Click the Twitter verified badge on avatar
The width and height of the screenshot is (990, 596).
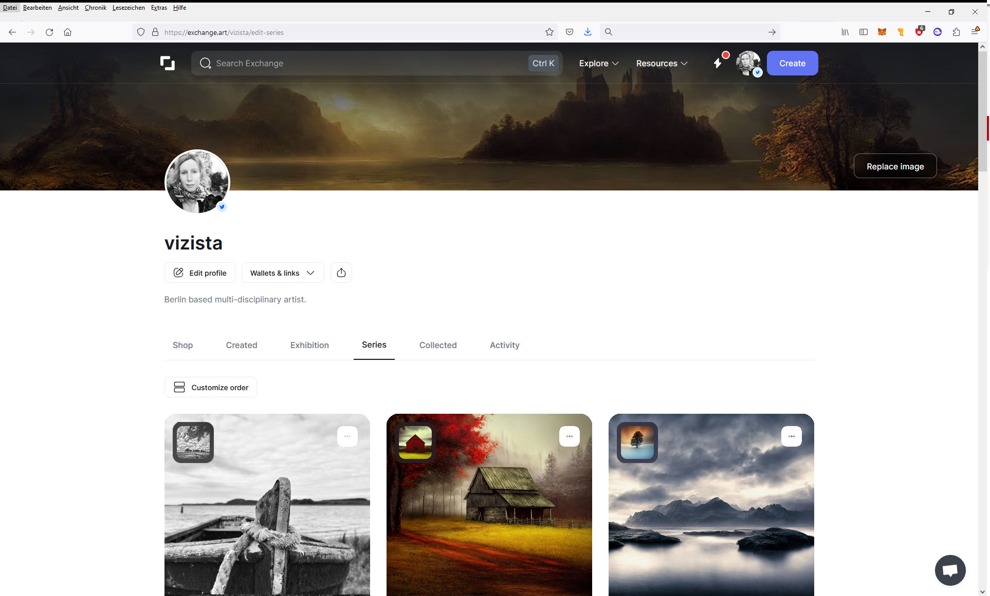[x=222, y=207]
